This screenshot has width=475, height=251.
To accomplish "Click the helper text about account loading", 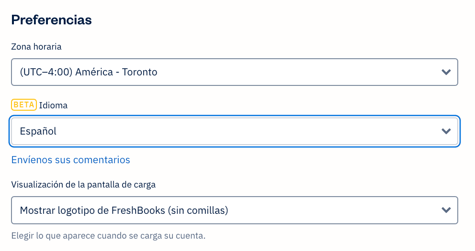I will (x=108, y=236).
